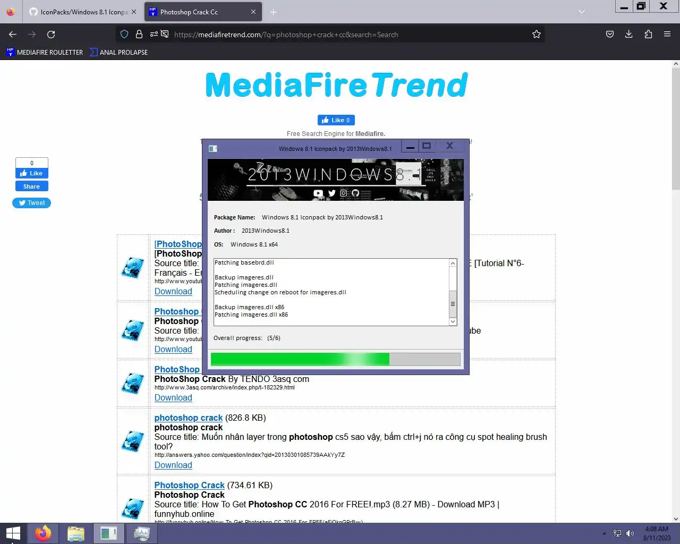Click the network icon in system tray

tap(617, 533)
